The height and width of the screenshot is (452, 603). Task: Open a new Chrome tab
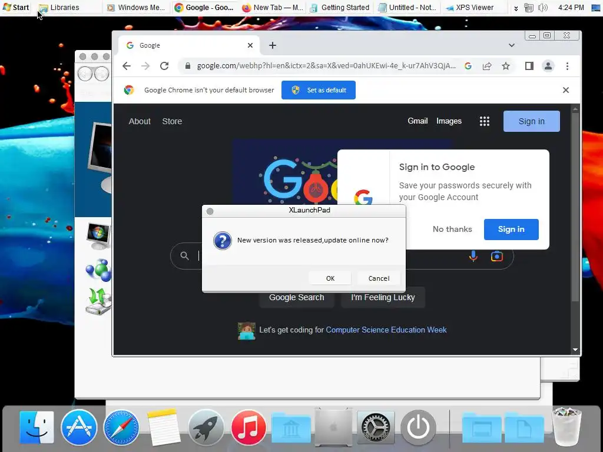[273, 45]
